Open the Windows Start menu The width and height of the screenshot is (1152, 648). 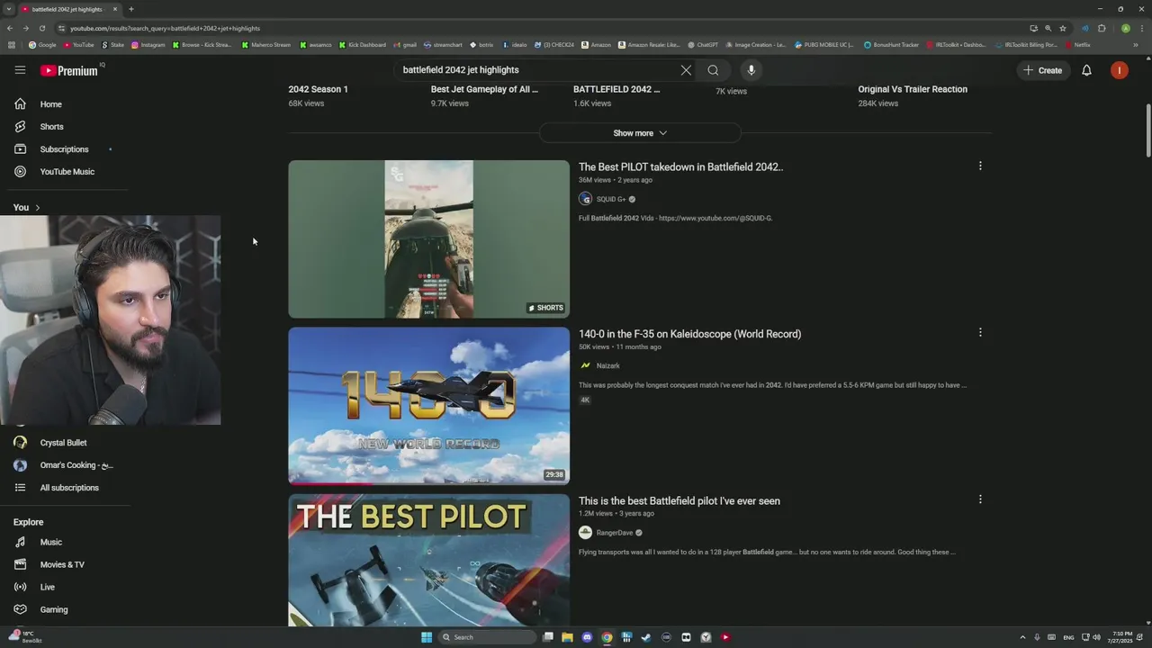427,637
